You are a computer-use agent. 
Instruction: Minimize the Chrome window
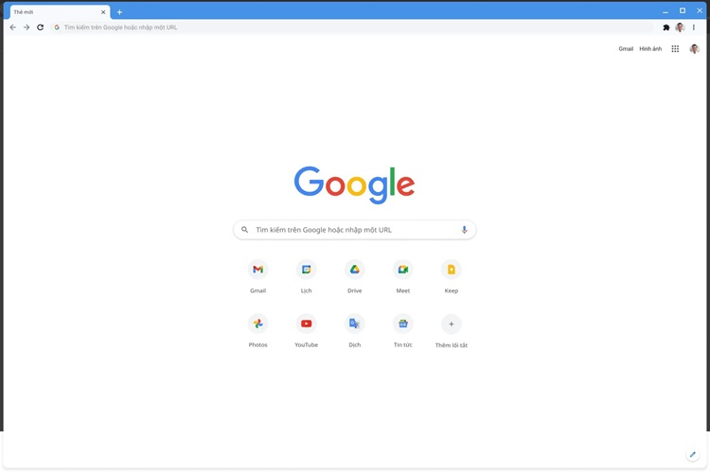click(x=666, y=10)
